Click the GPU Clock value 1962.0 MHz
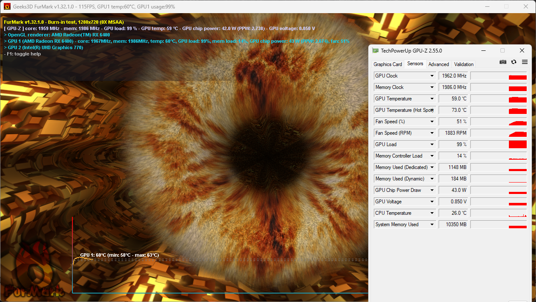 (453, 76)
